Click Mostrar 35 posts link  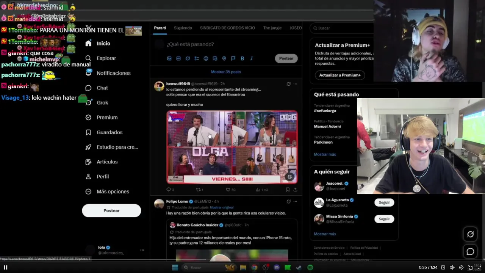coord(226,72)
